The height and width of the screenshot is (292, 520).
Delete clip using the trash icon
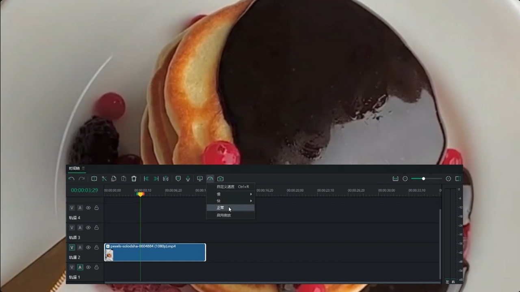(134, 179)
